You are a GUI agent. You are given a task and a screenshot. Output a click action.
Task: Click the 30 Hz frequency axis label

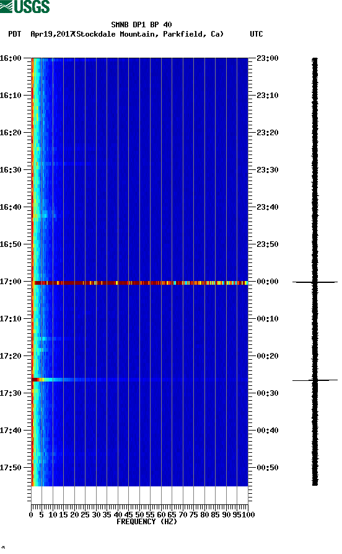(x=96, y=515)
